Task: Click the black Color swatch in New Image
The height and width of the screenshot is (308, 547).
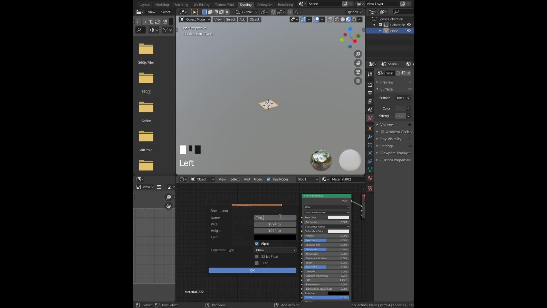Action: coord(275,237)
